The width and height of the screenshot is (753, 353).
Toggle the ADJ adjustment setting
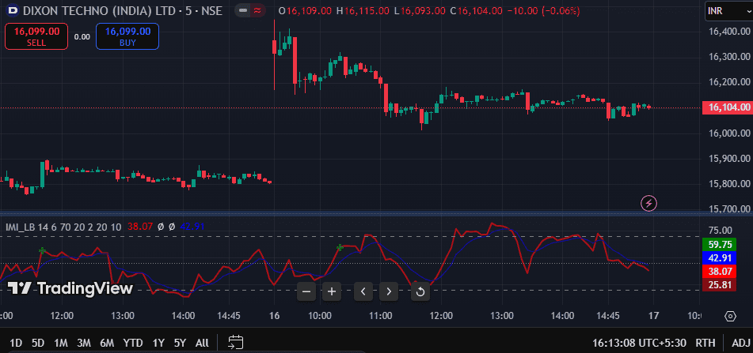(x=741, y=343)
